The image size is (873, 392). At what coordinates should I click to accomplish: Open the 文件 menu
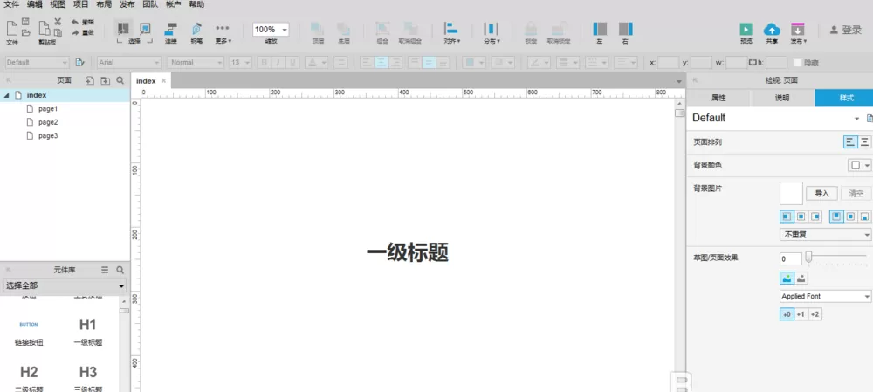tap(11, 4)
